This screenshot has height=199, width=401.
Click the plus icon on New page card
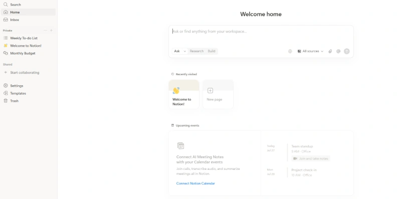pyautogui.click(x=210, y=90)
